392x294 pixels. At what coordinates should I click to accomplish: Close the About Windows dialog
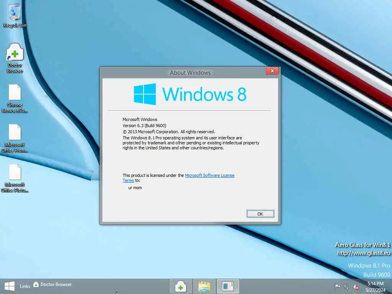point(272,71)
